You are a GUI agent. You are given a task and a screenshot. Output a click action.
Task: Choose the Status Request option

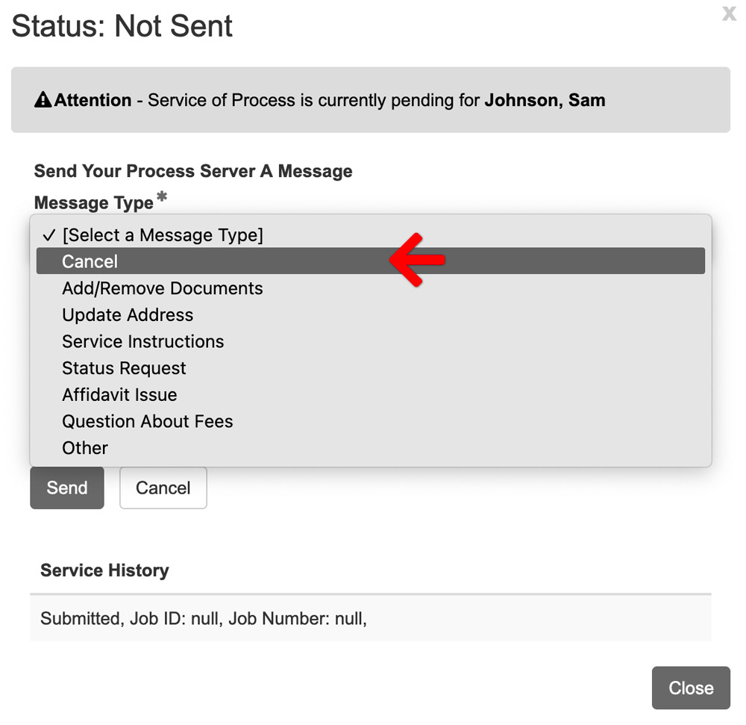(x=370, y=368)
